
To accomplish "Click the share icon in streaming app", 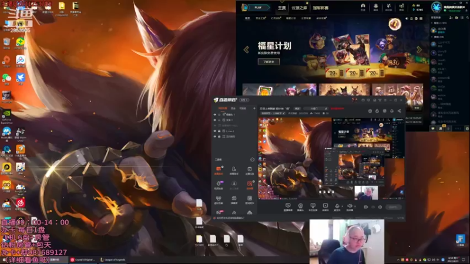I will [x=399, y=111].
